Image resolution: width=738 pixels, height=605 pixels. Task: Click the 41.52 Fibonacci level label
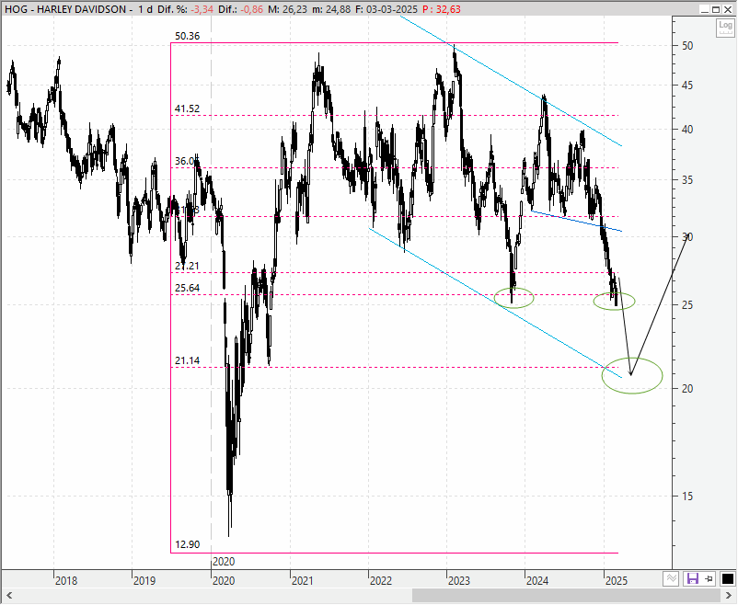tap(187, 108)
